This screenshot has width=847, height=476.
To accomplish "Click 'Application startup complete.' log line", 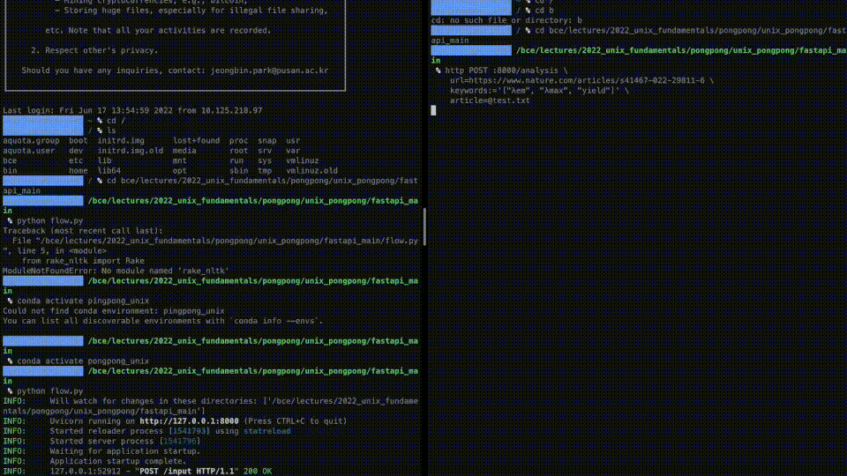I will coord(117,461).
